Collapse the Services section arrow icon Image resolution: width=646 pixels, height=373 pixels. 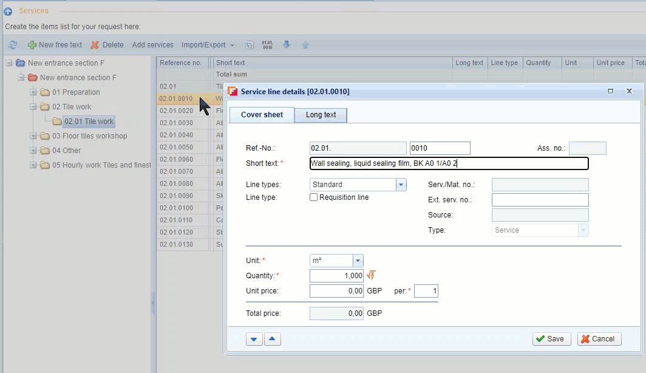coord(8,11)
